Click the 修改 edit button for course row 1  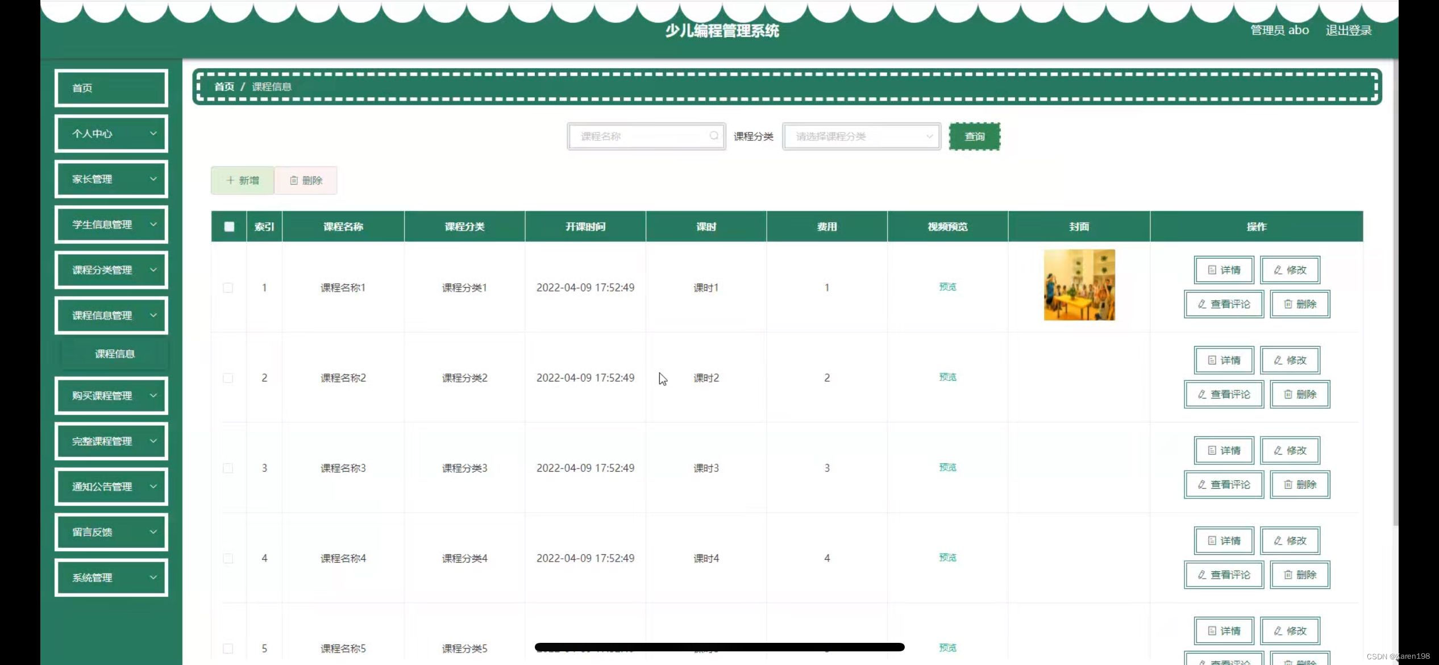click(1290, 270)
